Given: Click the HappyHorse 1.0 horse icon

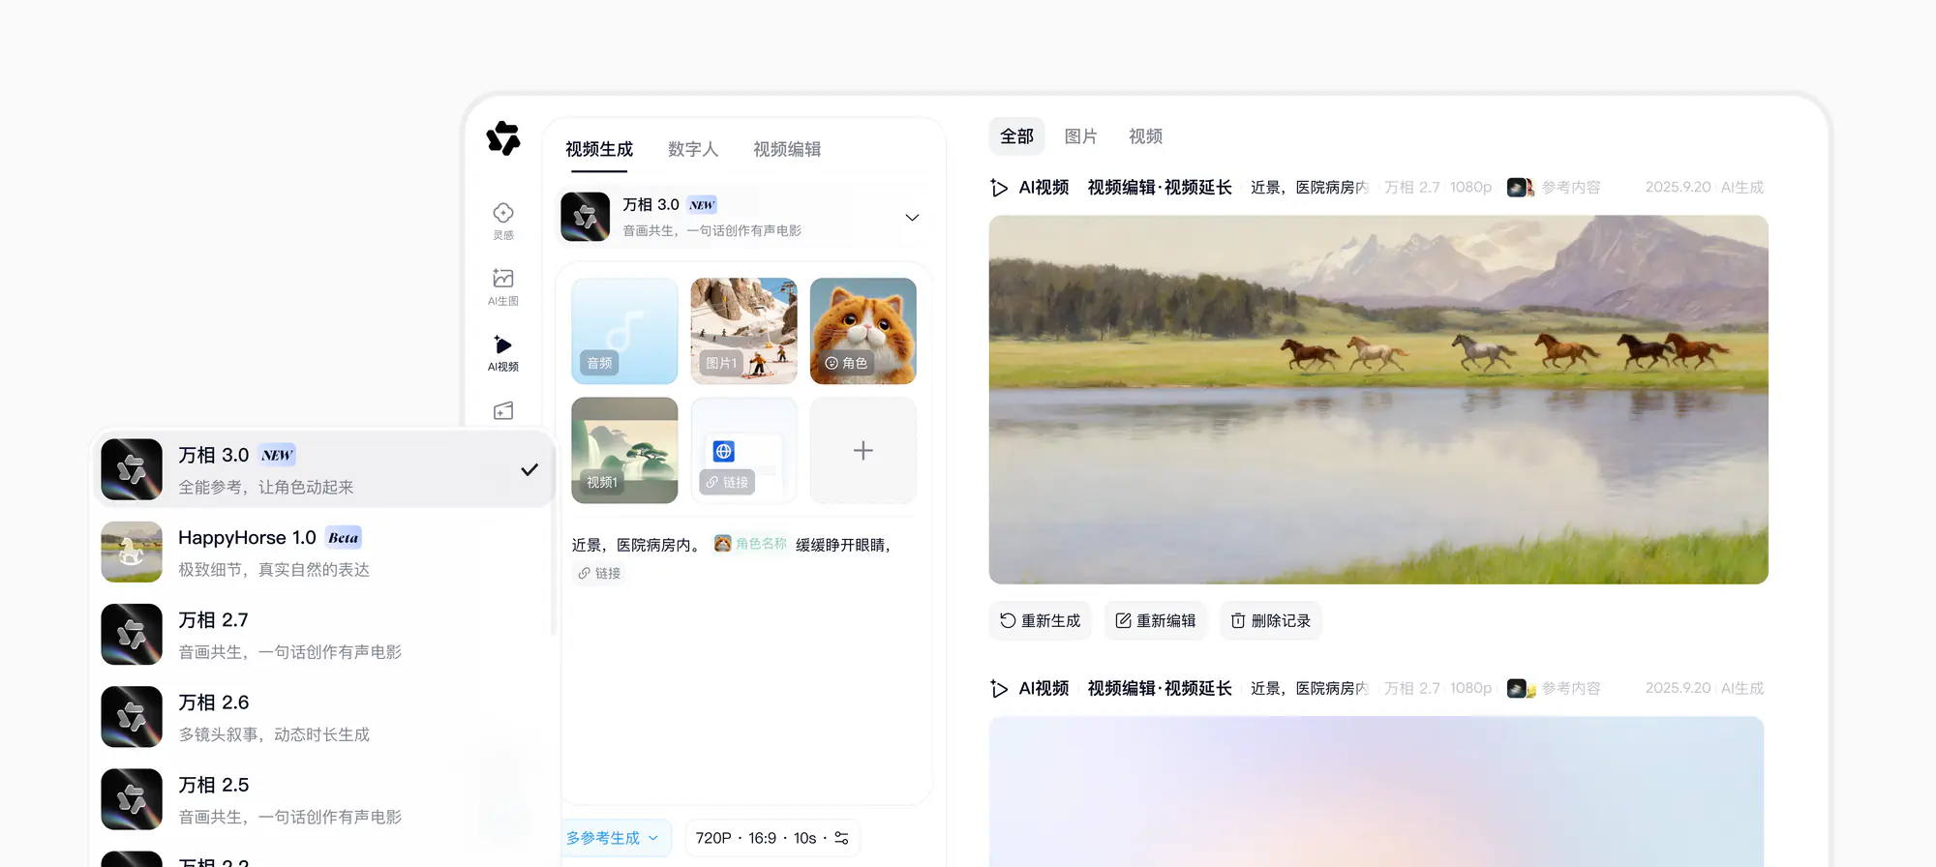Looking at the screenshot, I should 132,552.
